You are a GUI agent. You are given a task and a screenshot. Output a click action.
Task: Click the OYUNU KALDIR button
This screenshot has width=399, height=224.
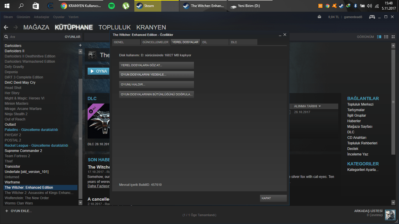(157, 85)
